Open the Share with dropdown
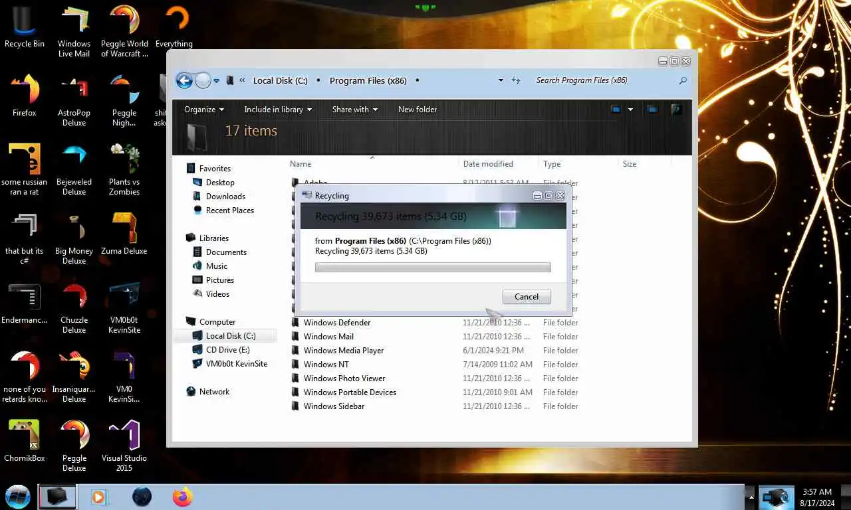Image resolution: width=851 pixels, height=510 pixels. click(355, 110)
